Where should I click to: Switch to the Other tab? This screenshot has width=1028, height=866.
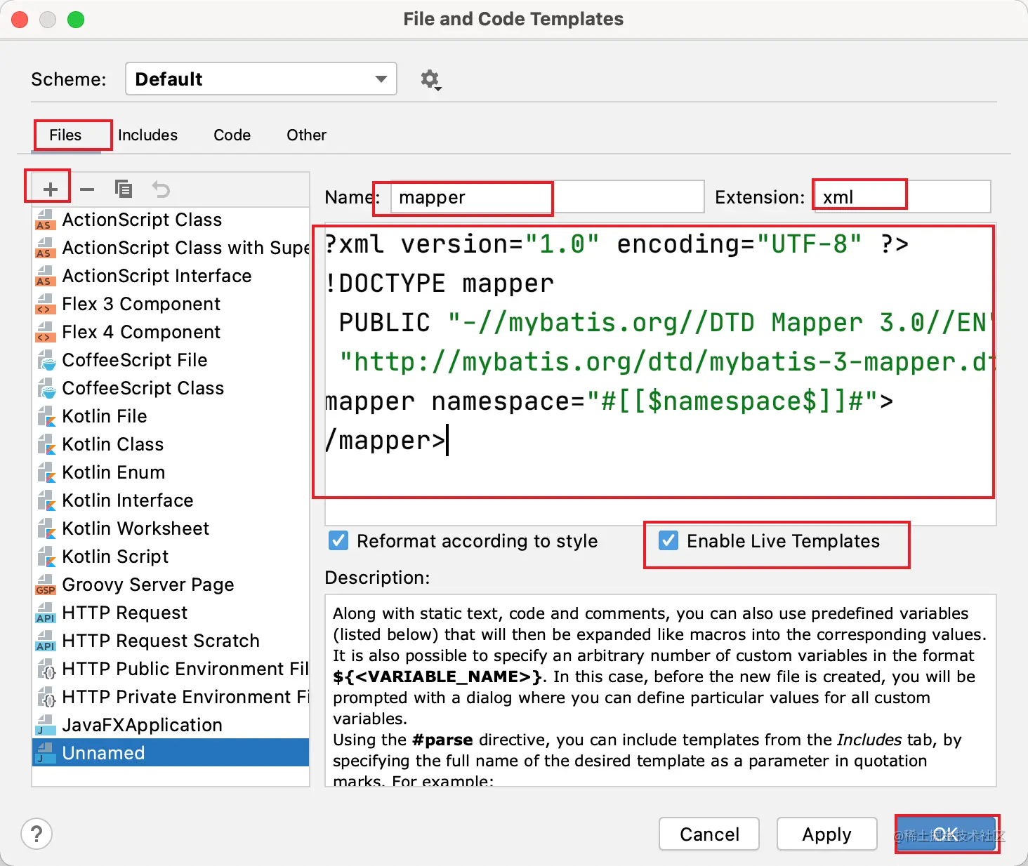pos(306,135)
